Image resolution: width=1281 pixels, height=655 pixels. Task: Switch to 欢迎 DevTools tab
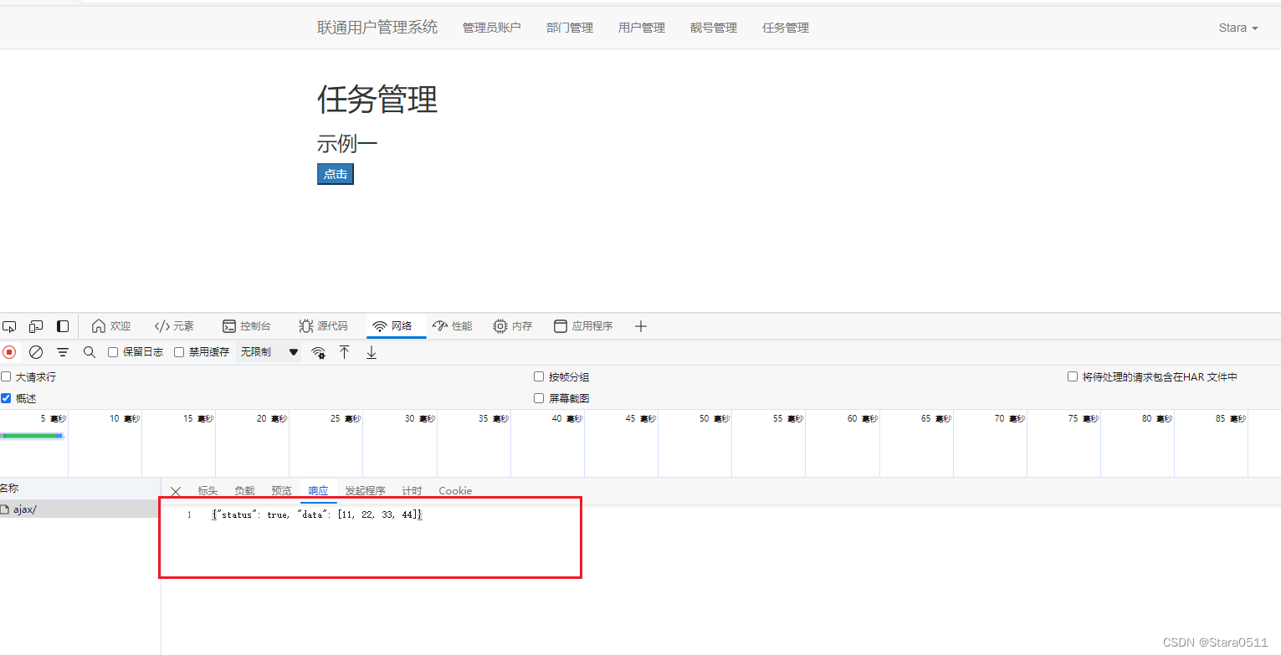click(x=111, y=326)
